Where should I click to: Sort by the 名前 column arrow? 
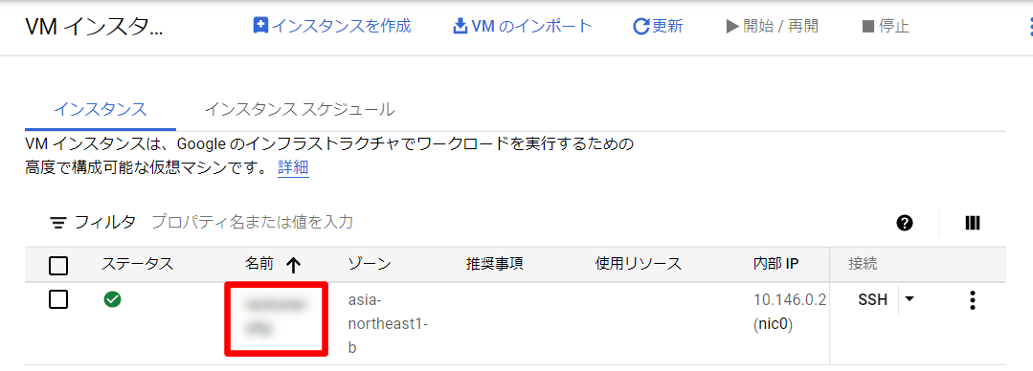(x=294, y=265)
